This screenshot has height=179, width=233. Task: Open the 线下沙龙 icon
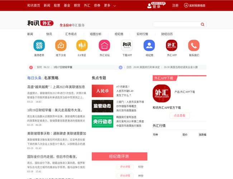[61, 45]
